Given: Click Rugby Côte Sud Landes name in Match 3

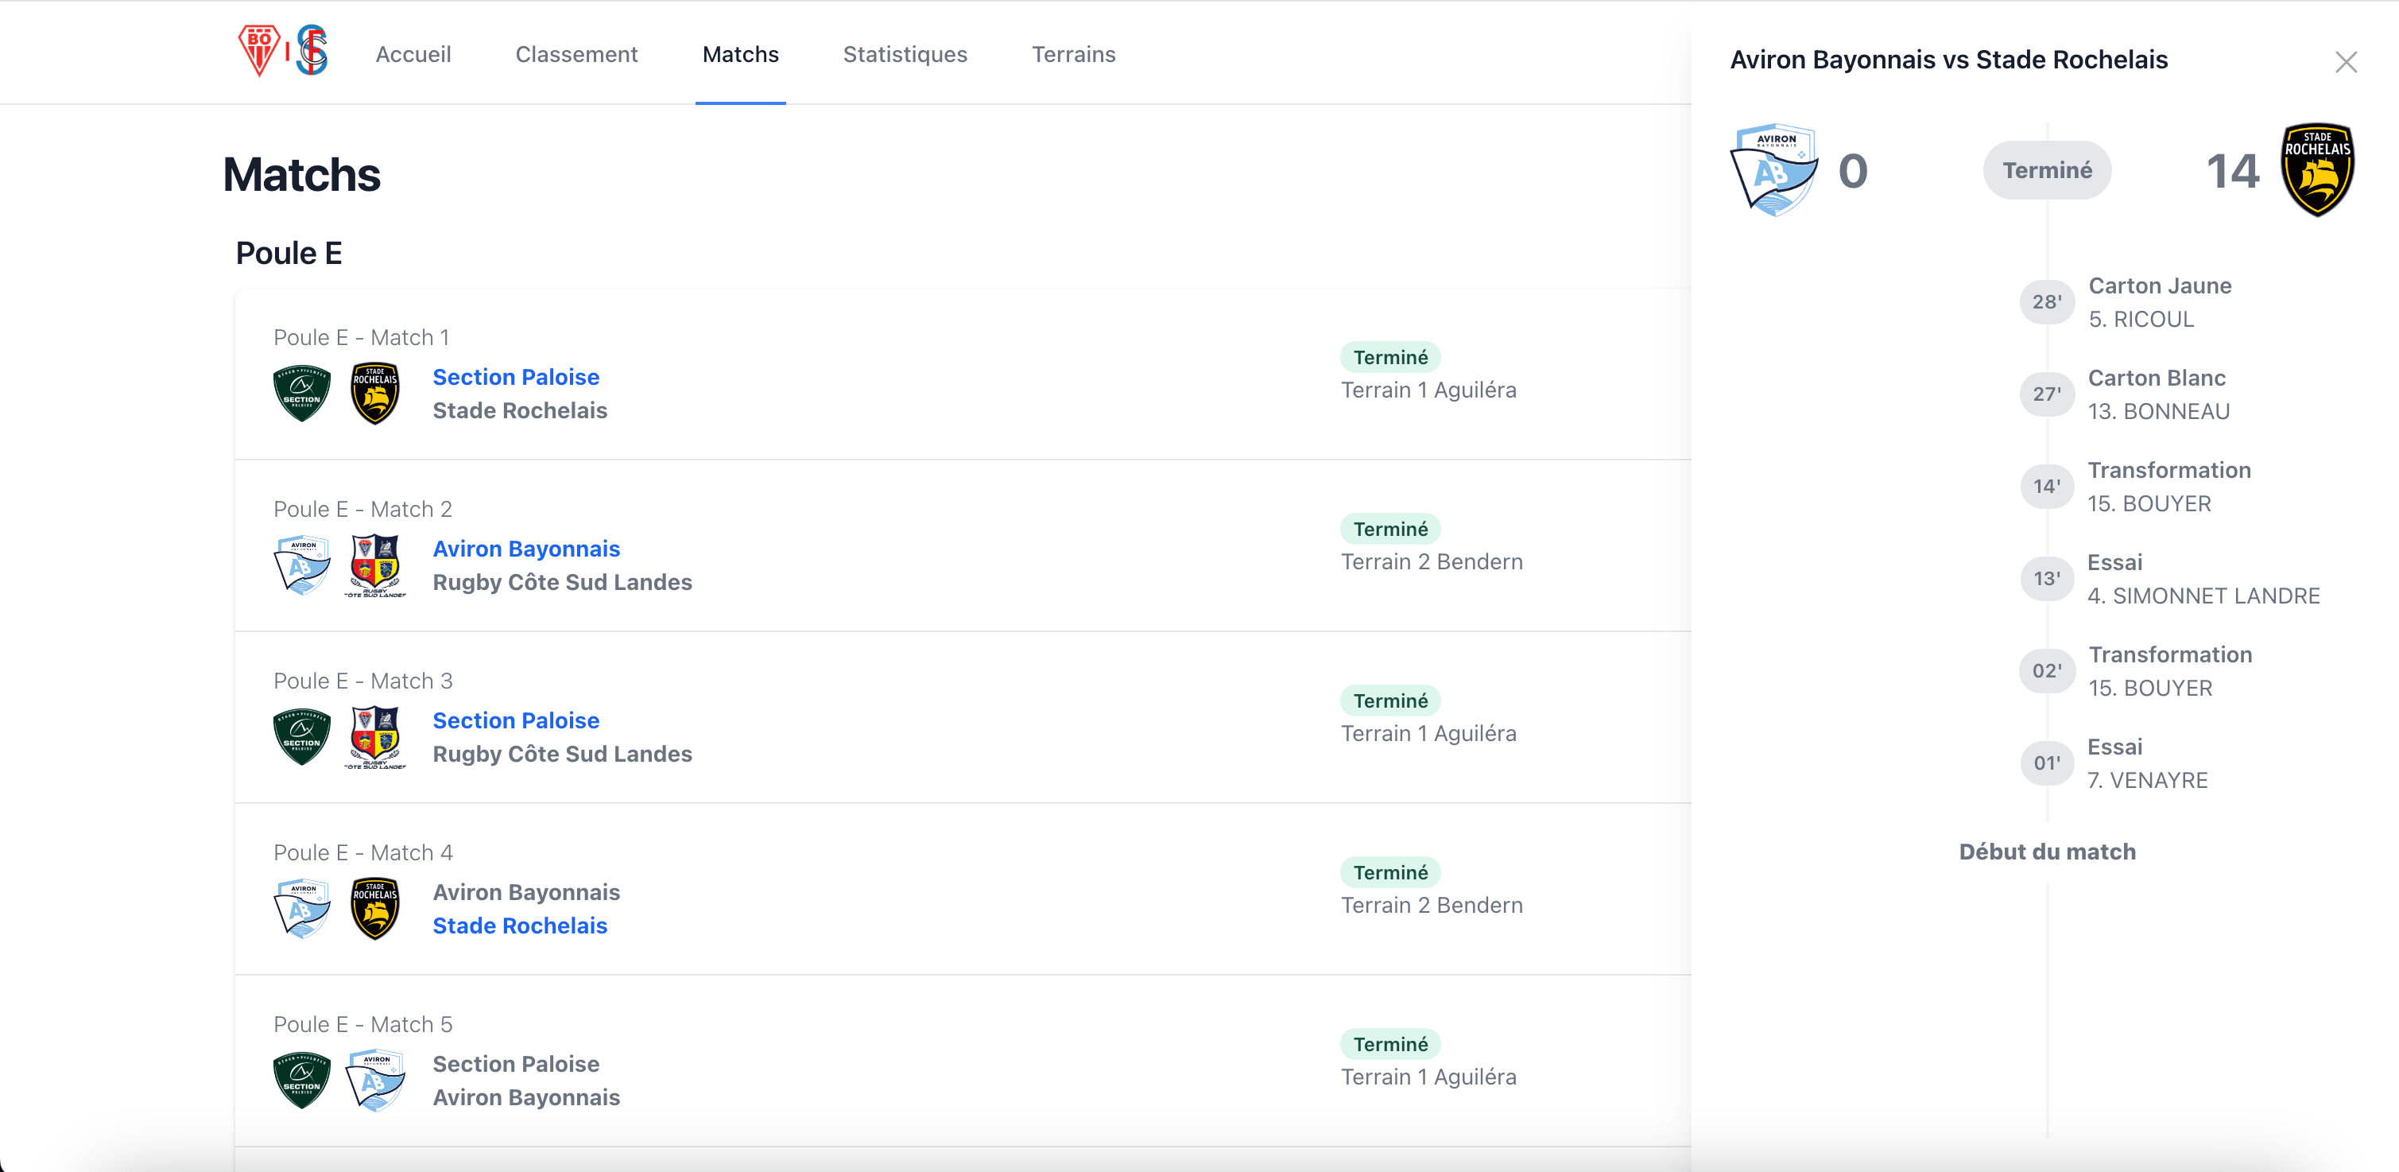Looking at the screenshot, I should pyautogui.click(x=563, y=753).
